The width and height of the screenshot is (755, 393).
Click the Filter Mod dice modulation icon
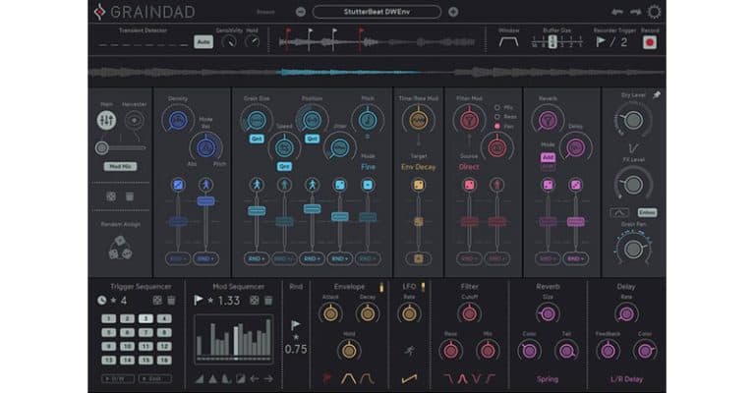[469, 185]
